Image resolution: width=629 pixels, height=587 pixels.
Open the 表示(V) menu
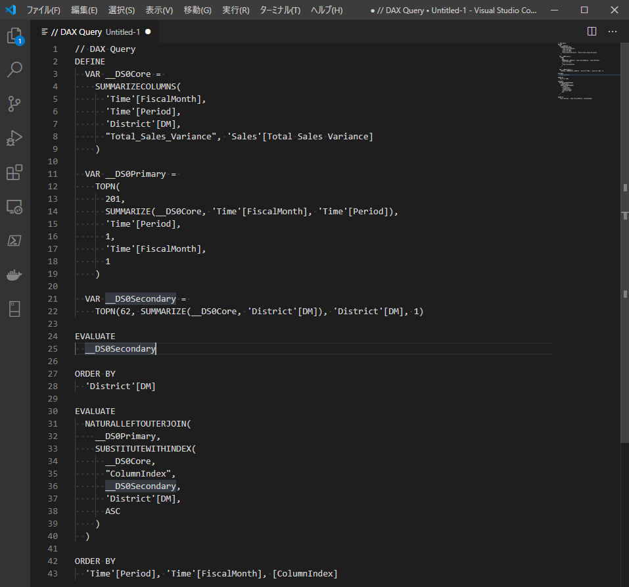pyautogui.click(x=159, y=10)
